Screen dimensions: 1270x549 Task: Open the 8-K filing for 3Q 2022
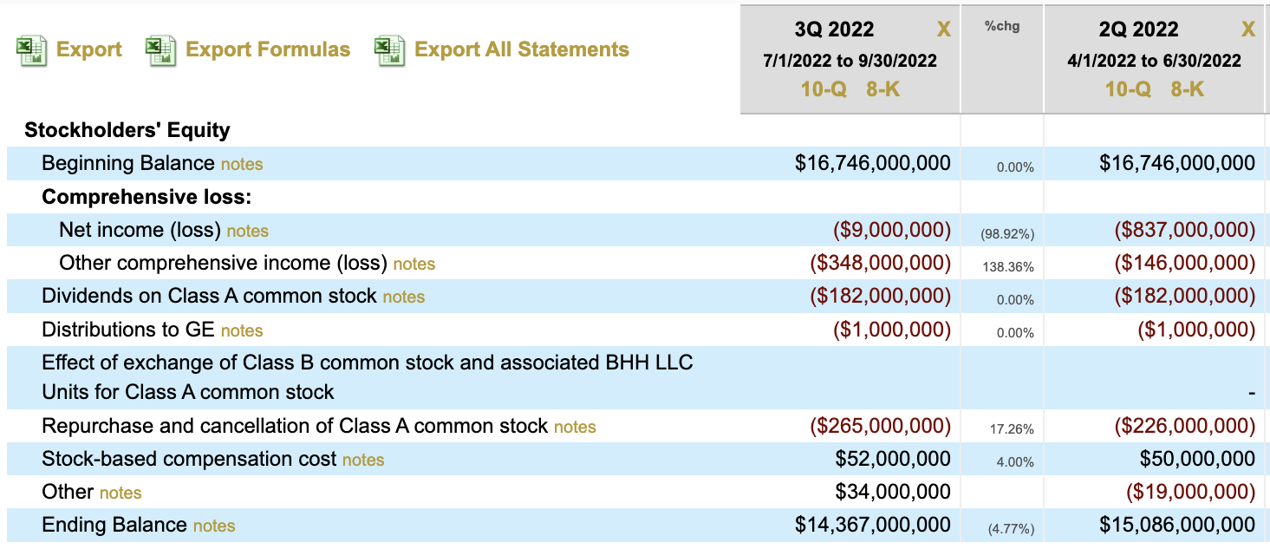[883, 88]
